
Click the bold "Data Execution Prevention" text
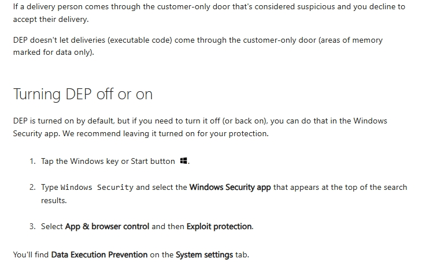tap(99, 254)
